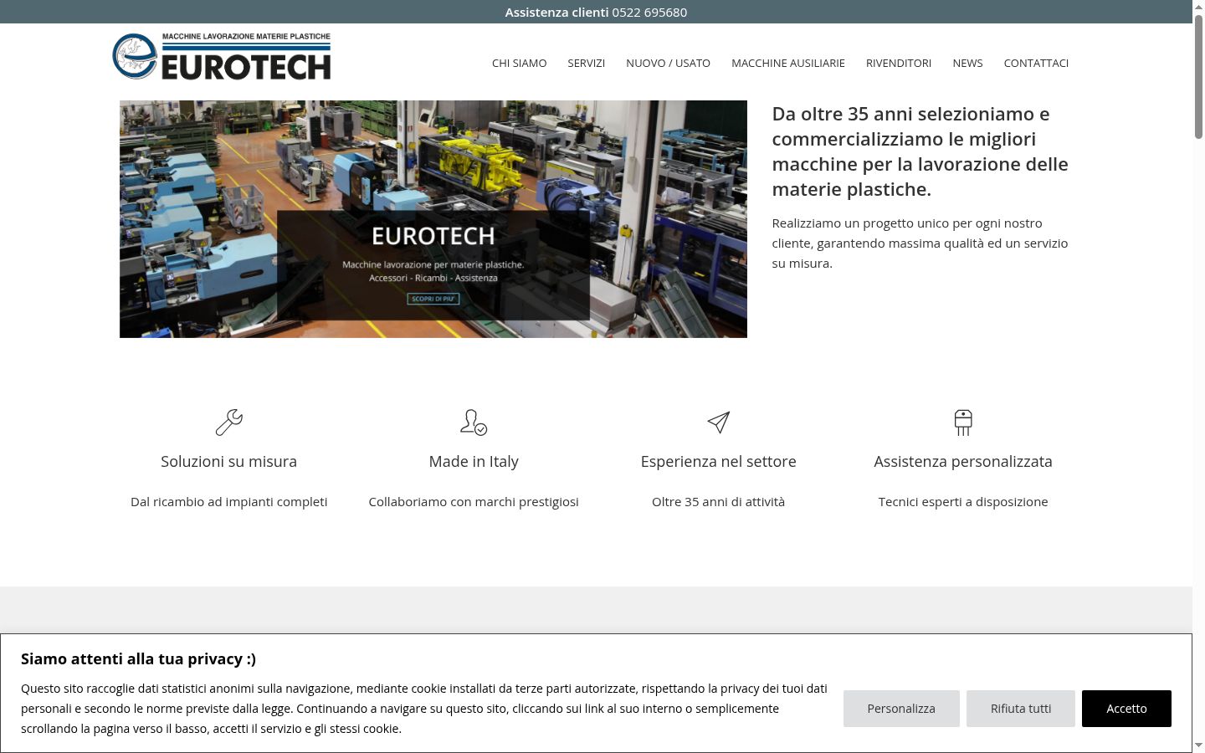This screenshot has width=1205, height=753.
Task: Click the Scopri di più banner button
Action: (433, 299)
